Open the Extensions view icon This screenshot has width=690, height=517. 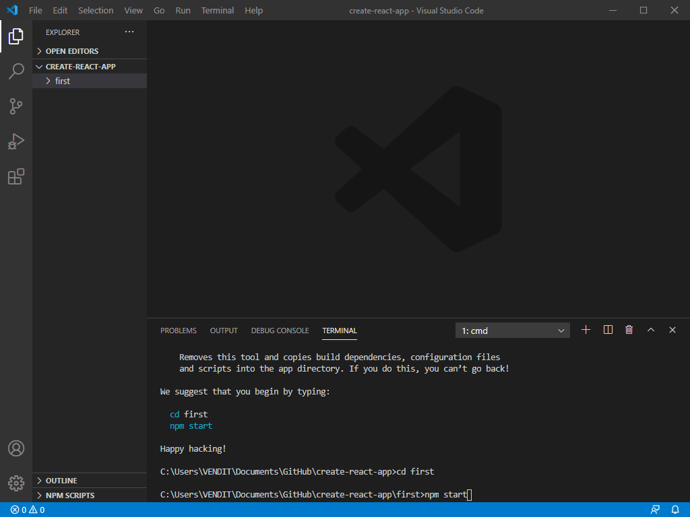[16, 176]
